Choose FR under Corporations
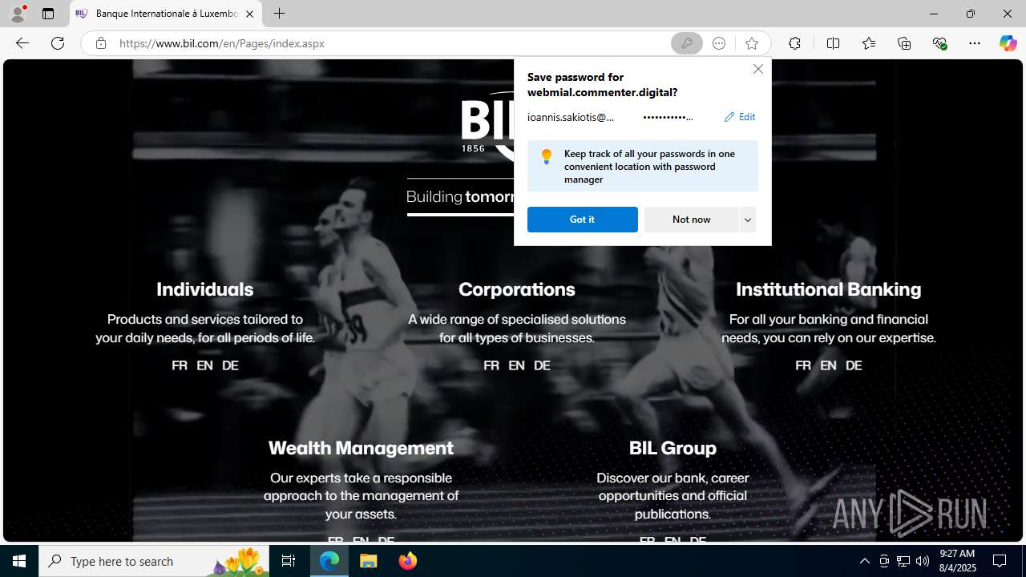Viewport: 1026px width, 577px height. [x=491, y=365]
